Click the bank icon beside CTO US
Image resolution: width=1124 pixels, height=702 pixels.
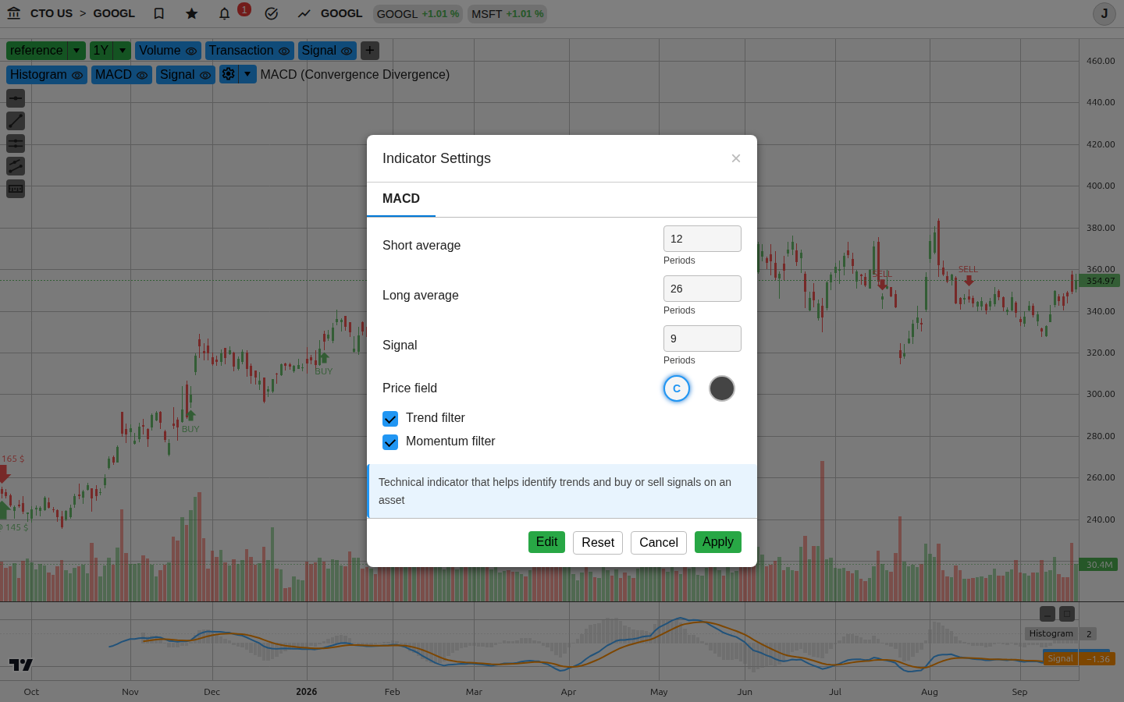point(14,13)
